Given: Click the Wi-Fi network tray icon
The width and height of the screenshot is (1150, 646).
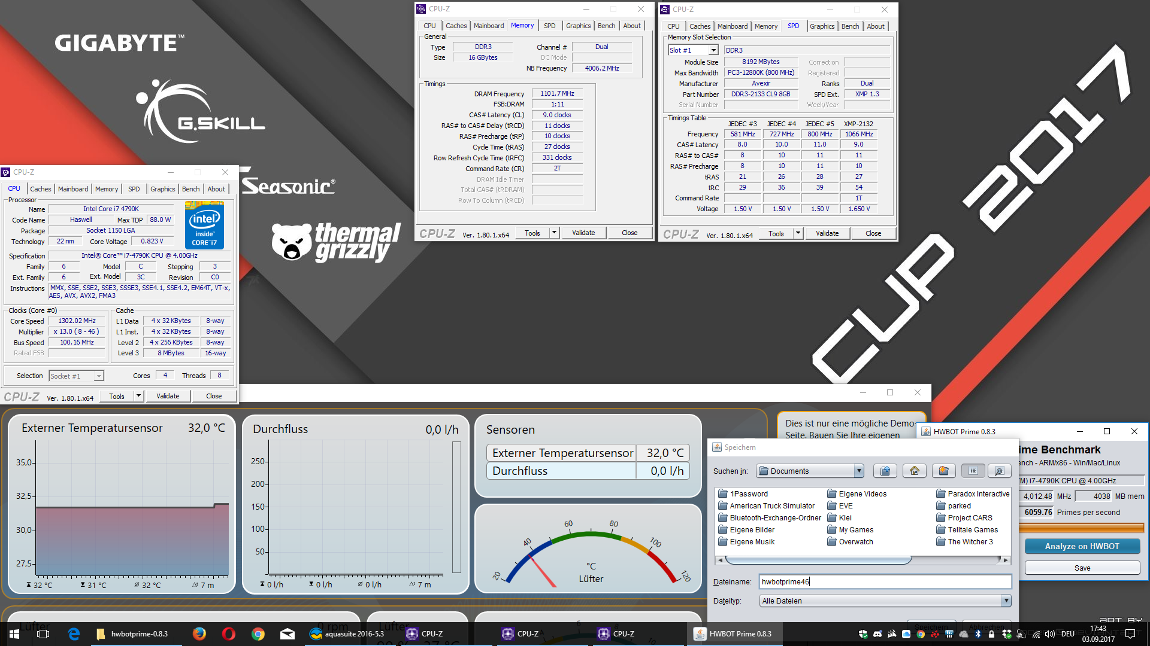Looking at the screenshot, I should (1036, 634).
